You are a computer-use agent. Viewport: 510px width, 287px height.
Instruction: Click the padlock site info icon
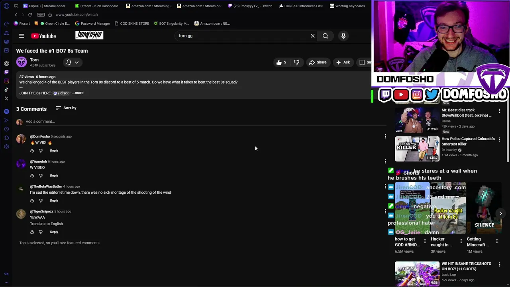point(50,15)
